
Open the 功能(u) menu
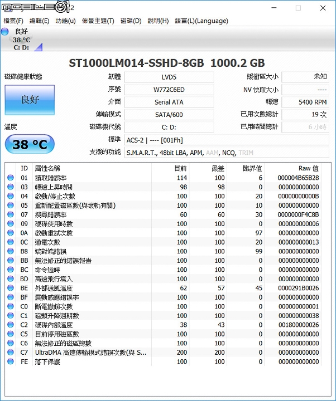tap(66, 21)
